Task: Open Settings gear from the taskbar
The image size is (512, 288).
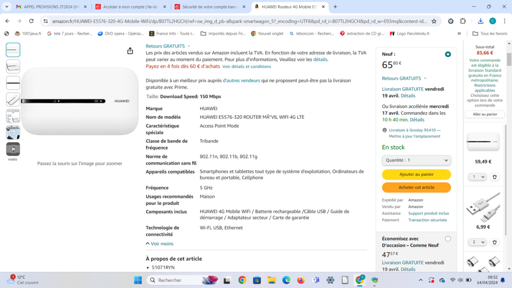Action: point(330,280)
